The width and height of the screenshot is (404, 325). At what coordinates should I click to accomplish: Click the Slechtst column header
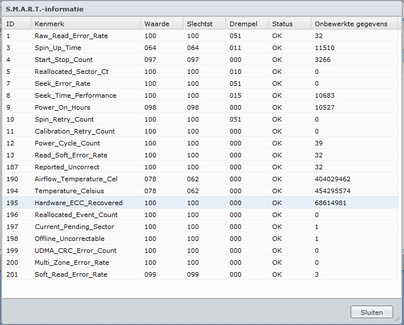click(203, 24)
